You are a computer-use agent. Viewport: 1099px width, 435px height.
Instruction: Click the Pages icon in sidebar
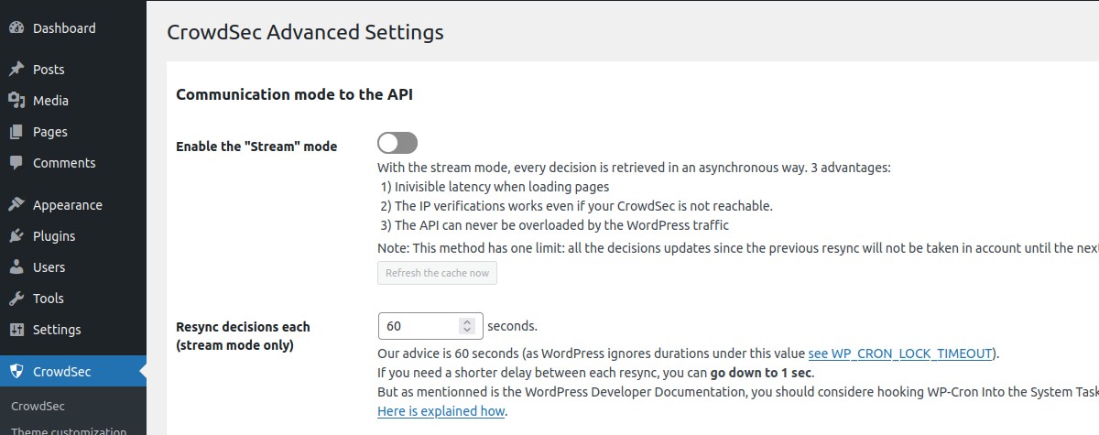16,132
